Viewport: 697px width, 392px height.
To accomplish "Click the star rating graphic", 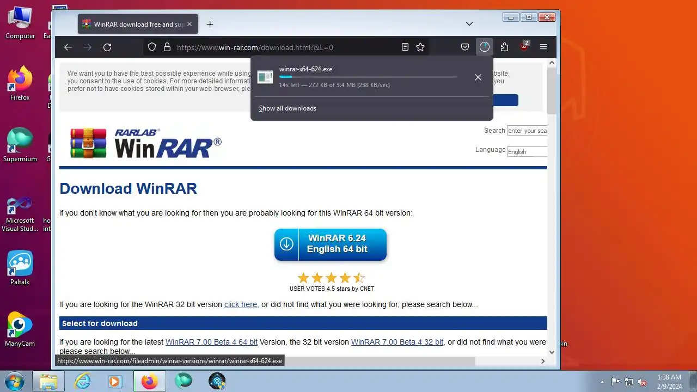I will (331, 278).
